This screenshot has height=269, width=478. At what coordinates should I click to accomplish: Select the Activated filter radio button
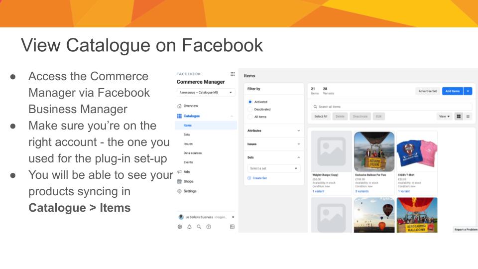point(250,102)
